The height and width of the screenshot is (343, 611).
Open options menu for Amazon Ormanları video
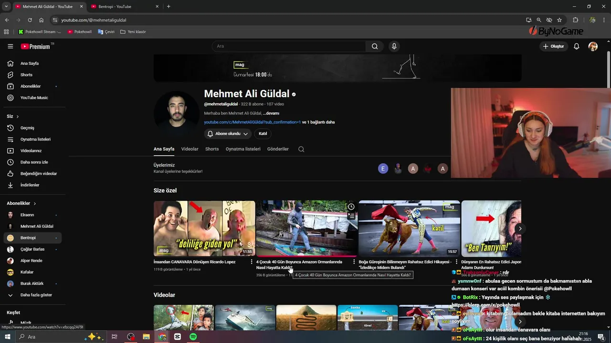[x=354, y=262]
